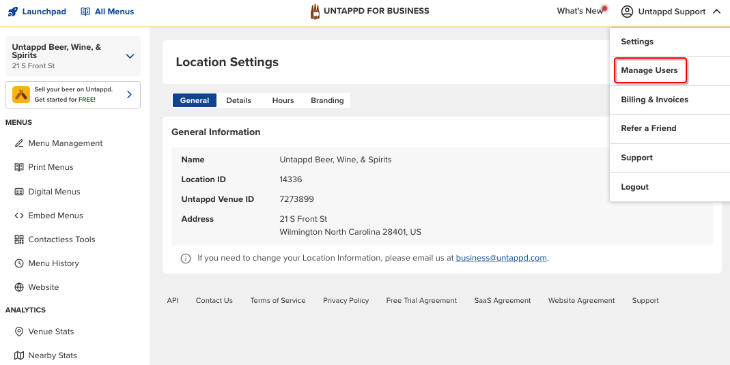This screenshot has width=730, height=365.
Task: Click the UNTAPPD FOR BUSINESS title
Action: 377,11
